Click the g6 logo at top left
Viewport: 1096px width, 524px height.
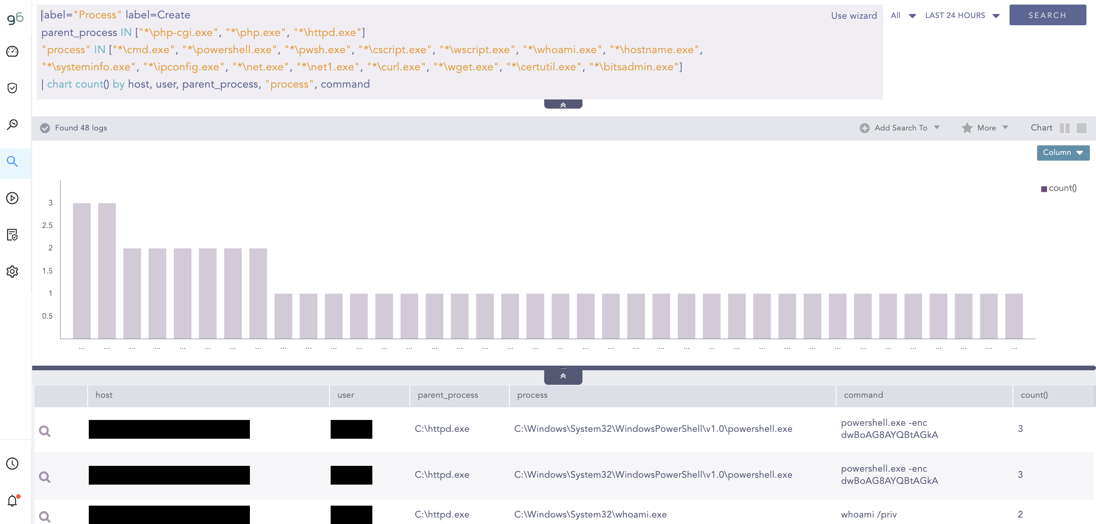coord(15,18)
